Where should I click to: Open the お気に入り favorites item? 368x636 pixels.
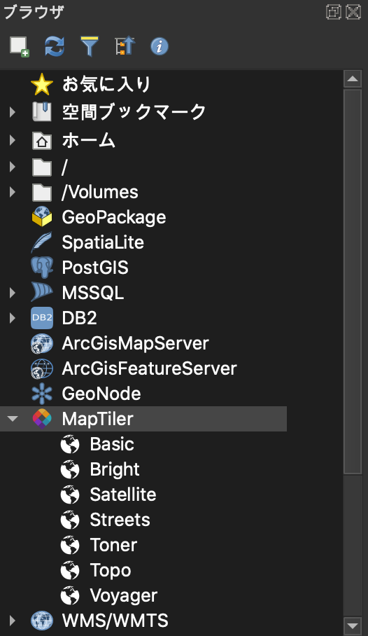[106, 84]
